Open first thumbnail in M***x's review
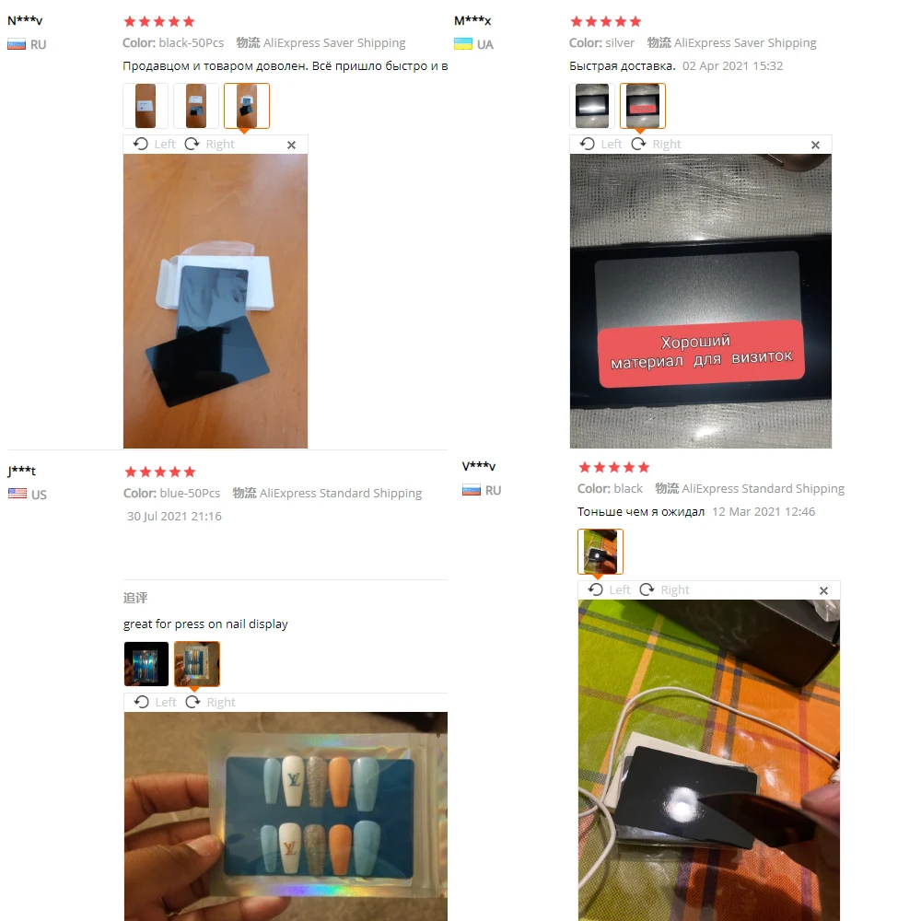921x921 pixels. (592, 106)
